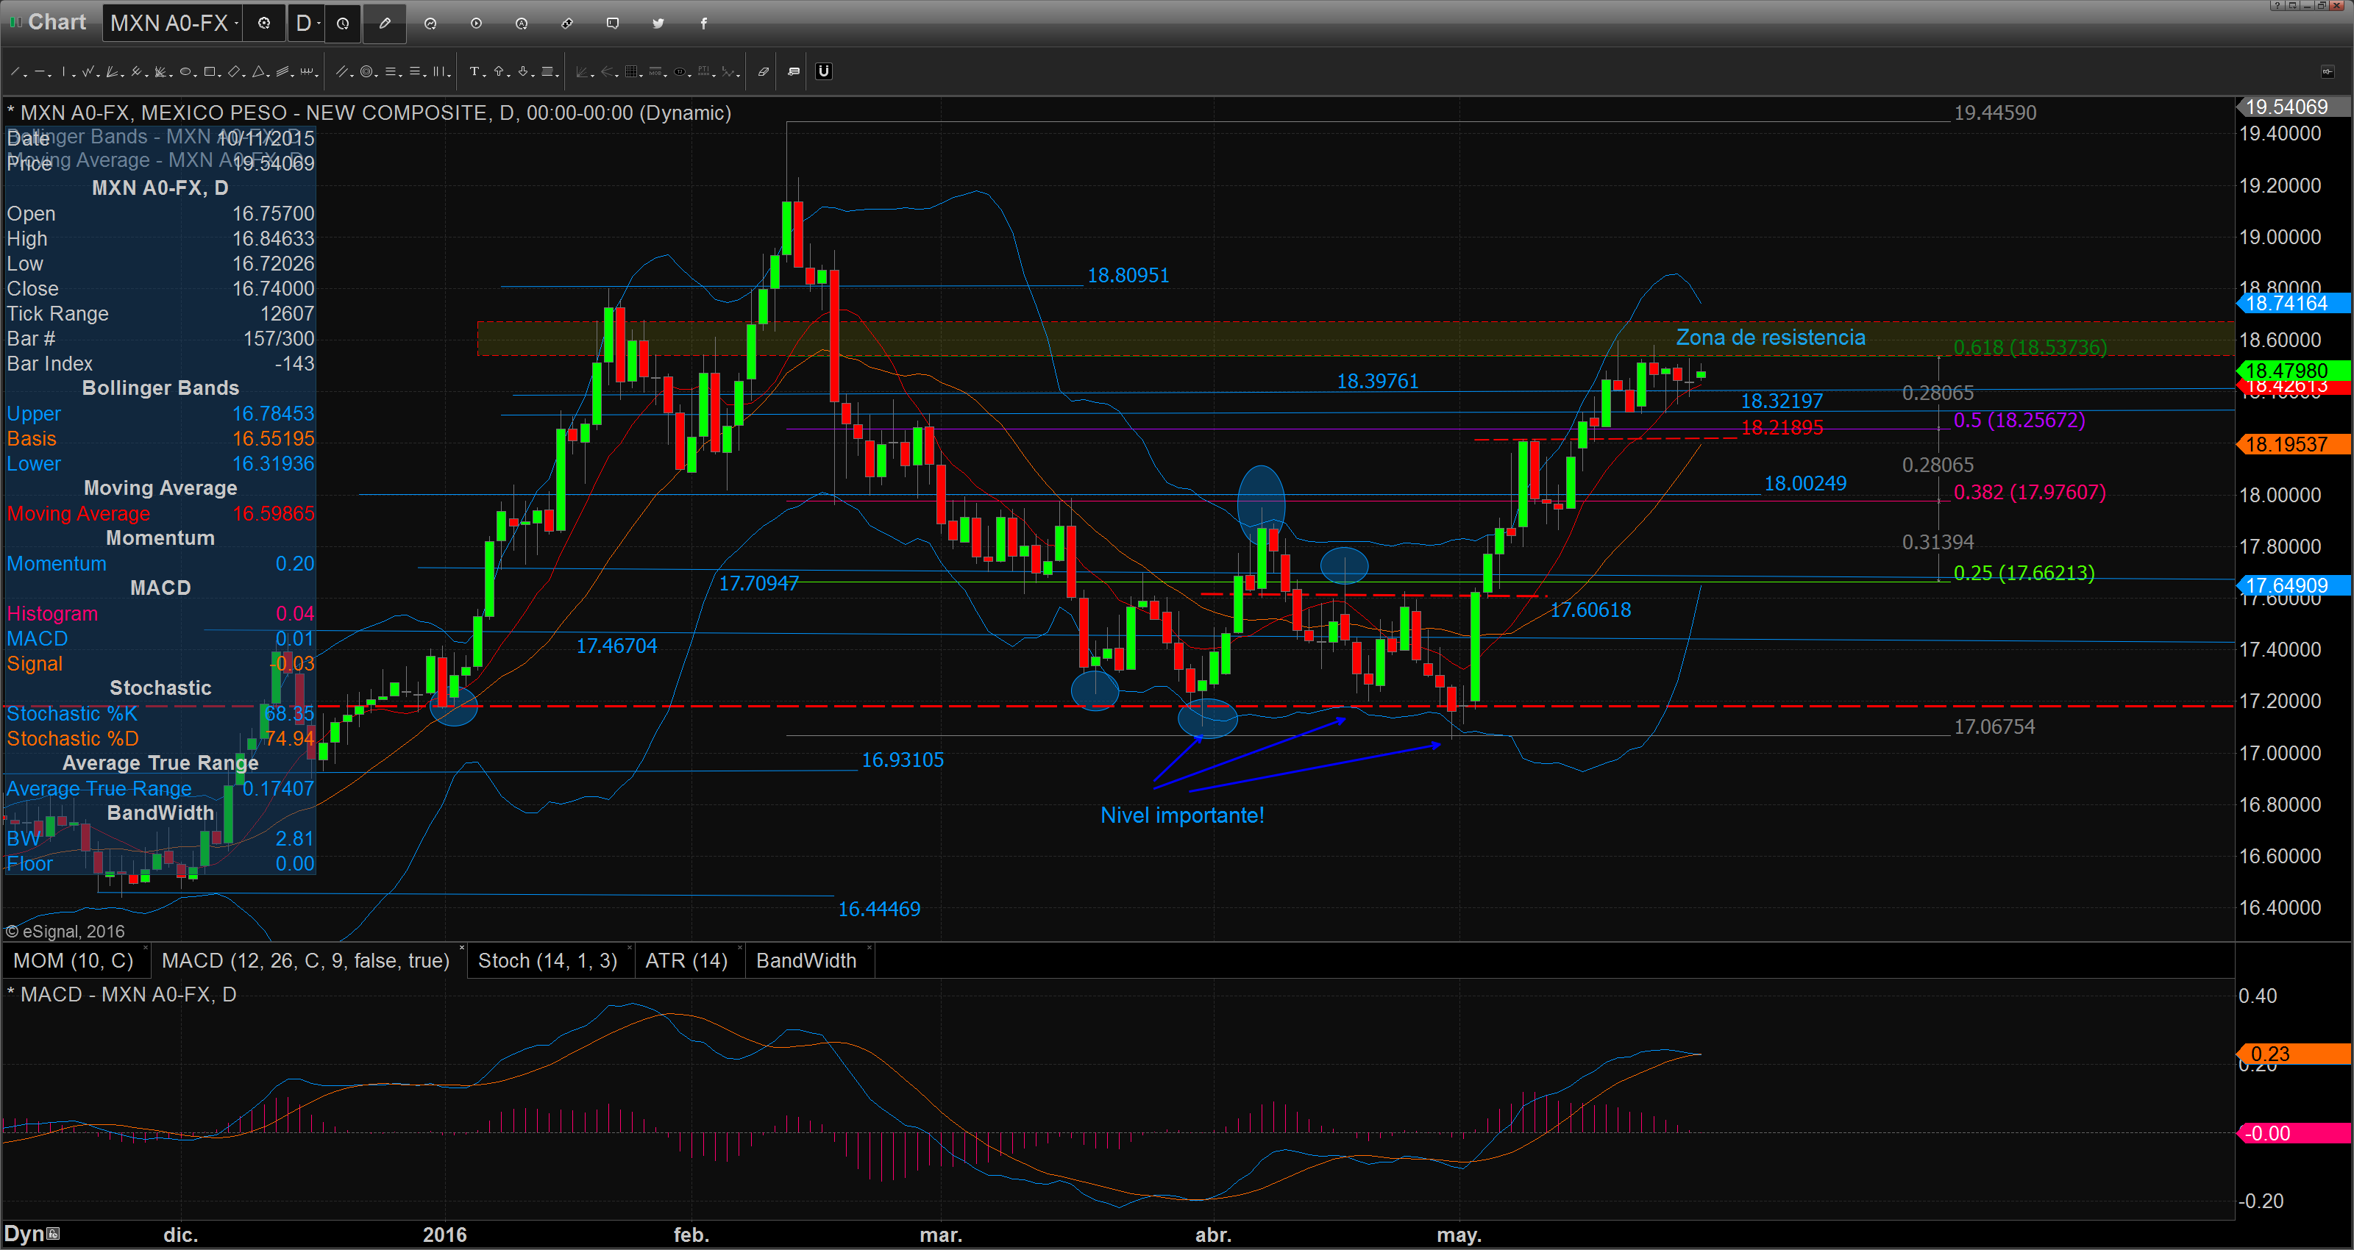This screenshot has height=1250, width=2354.
Task: Select the Fibonacci circles tool
Action: pyautogui.click(x=366, y=71)
